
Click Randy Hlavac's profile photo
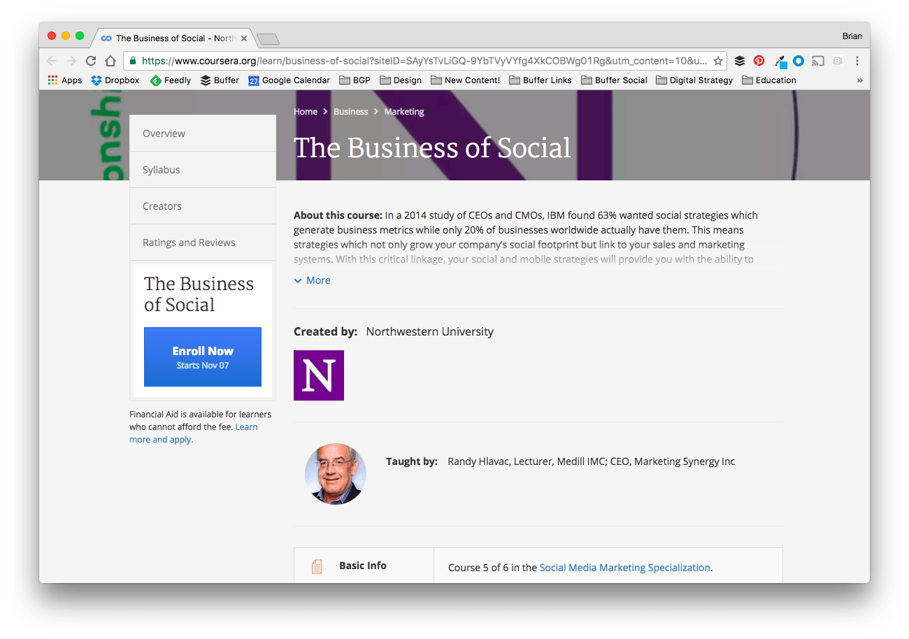pos(336,474)
